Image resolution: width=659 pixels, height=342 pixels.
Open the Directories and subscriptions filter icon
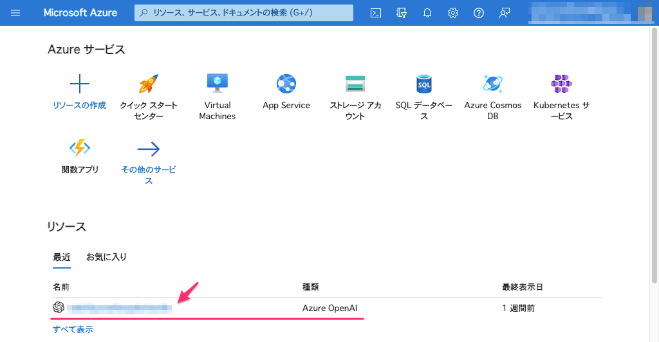402,13
